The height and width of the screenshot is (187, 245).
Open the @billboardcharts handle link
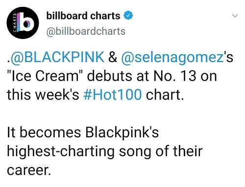pyautogui.click(x=86, y=31)
